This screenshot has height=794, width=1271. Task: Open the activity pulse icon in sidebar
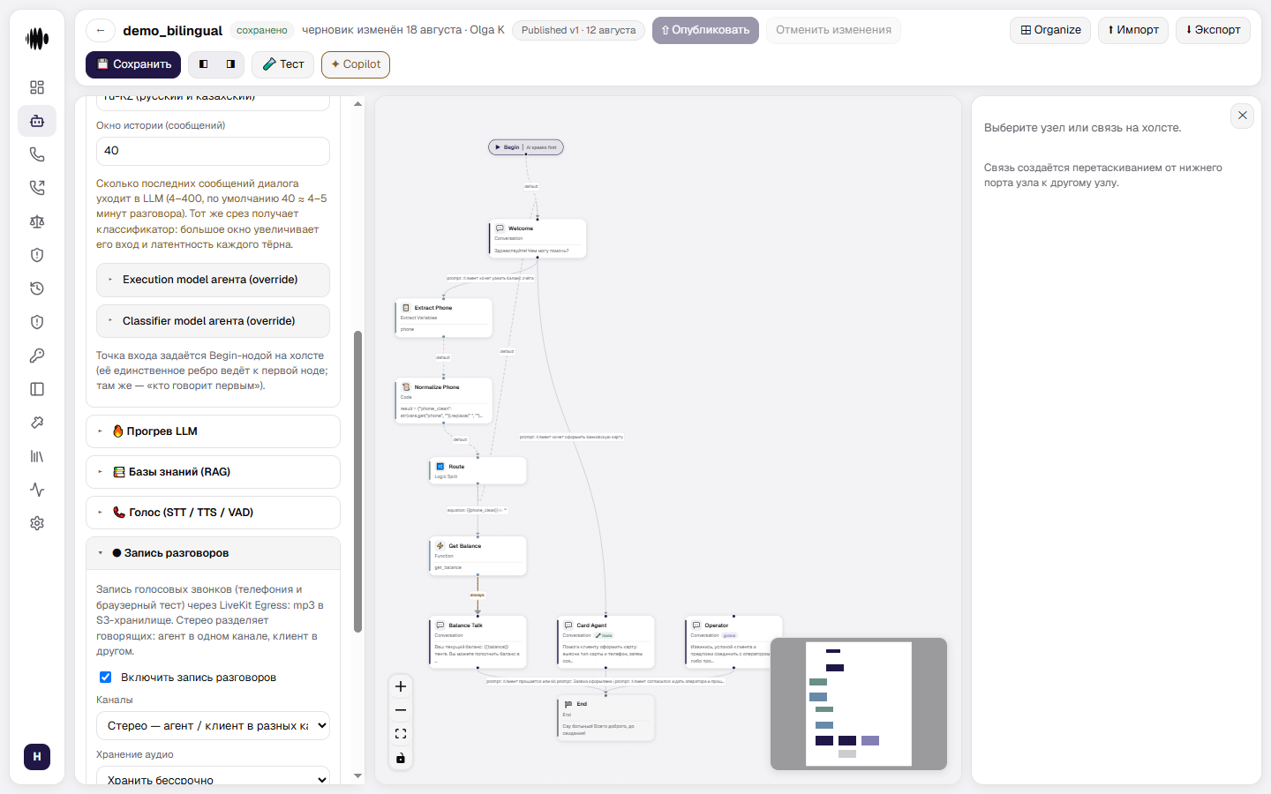[37, 490]
